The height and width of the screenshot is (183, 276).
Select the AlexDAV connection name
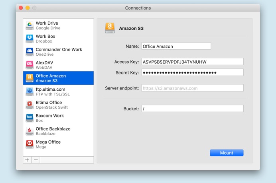[x=44, y=63]
